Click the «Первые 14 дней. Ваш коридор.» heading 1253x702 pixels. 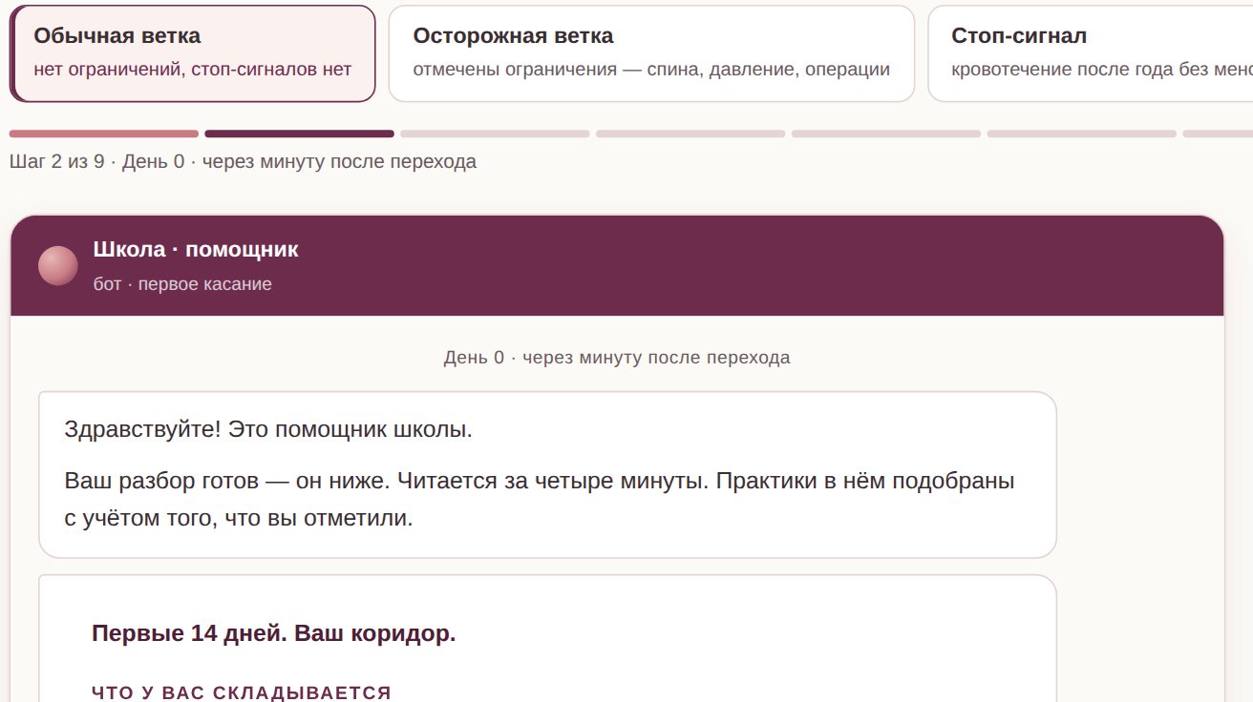(x=273, y=633)
